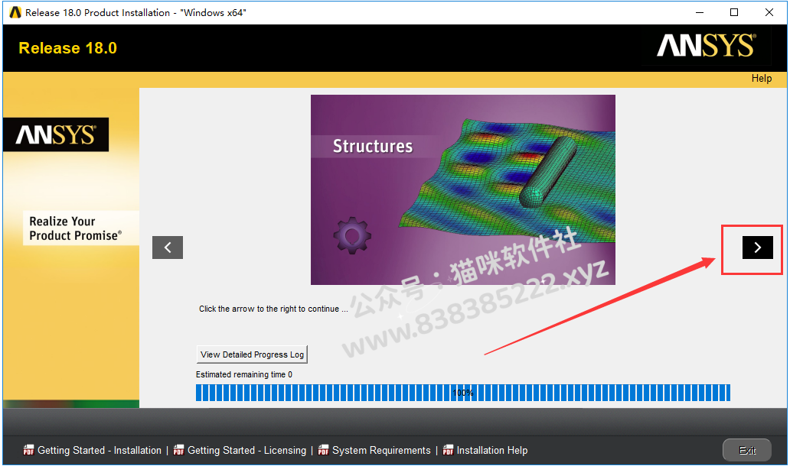Maximize the Product Installation window
This screenshot has width=790, height=466.
734,12
